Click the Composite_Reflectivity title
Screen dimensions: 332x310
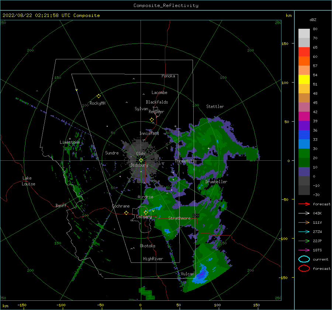[166, 6]
